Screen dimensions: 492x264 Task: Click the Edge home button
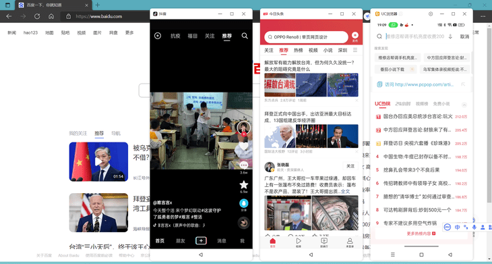click(51, 16)
